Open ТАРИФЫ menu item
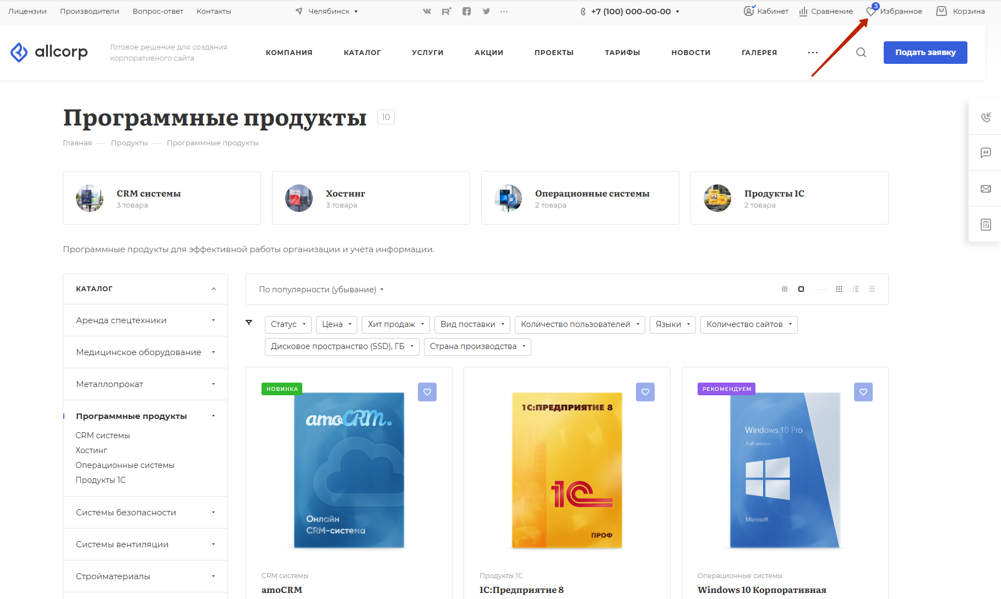 [x=623, y=52]
